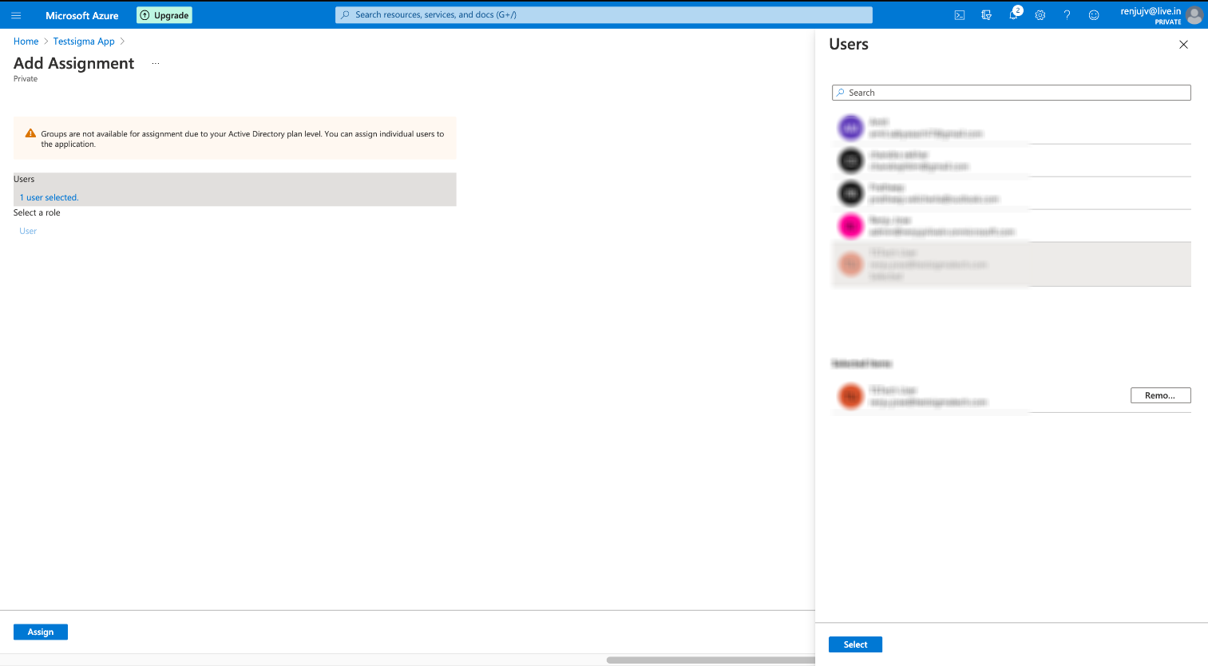This screenshot has height=666, width=1208.
Task: Focus the global resources search bar
Action: [604, 14]
